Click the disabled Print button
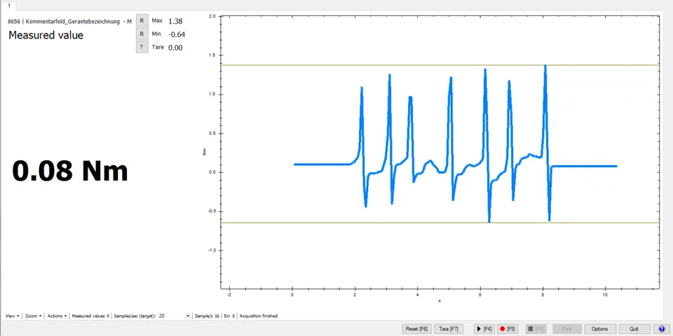Screen dimensions: 673x336 coord(566,329)
